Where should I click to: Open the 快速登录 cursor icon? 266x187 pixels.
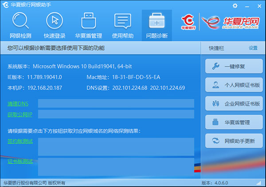[x=55, y=20]
